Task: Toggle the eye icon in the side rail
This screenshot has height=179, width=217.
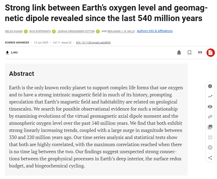Action: click(x=210, y=107)
